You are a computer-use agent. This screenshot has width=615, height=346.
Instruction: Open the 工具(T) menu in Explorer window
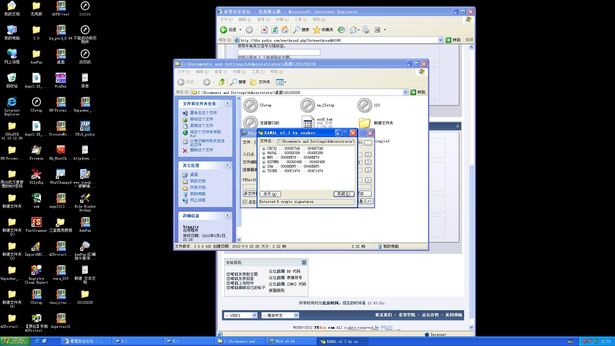pos(258,72)
